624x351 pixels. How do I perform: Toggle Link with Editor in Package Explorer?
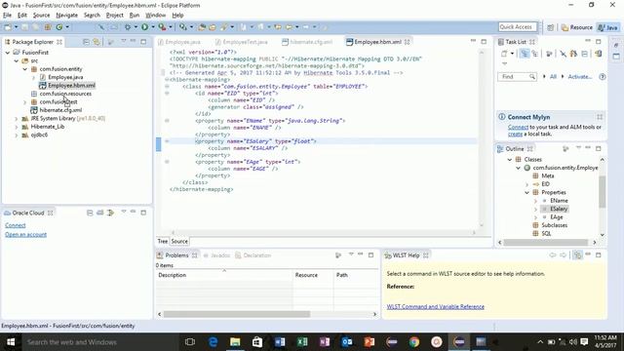click(x=97, y=42)
